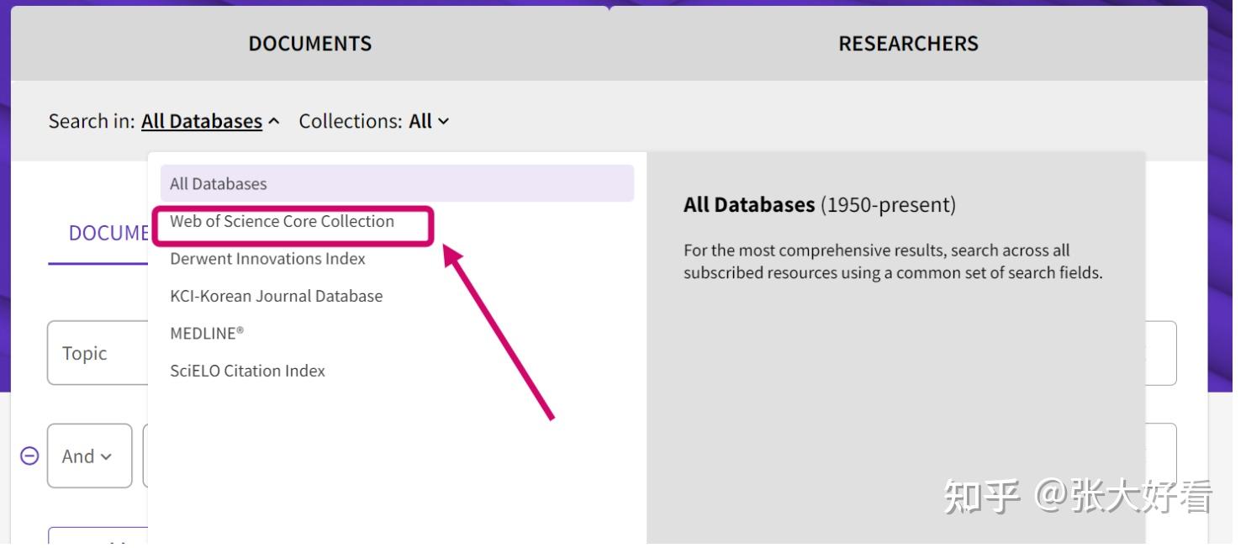Choose Web of Science Core Collection

(282, 221)
